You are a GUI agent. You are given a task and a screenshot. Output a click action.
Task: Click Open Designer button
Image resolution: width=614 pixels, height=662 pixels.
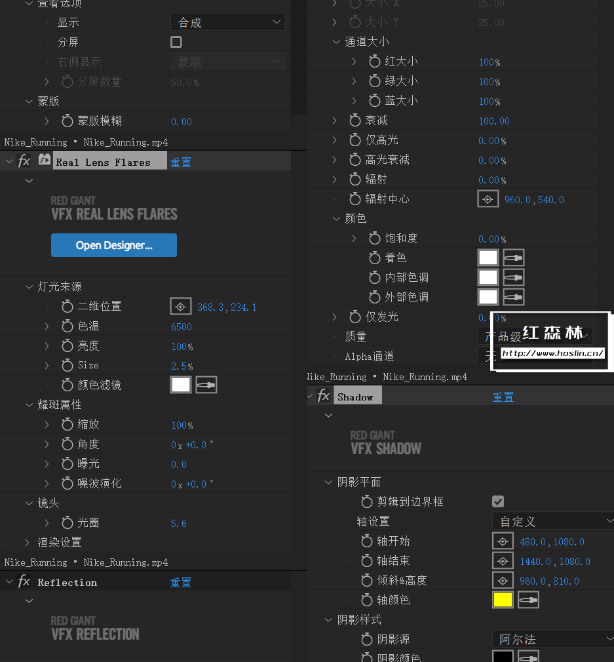coord(114,245)
